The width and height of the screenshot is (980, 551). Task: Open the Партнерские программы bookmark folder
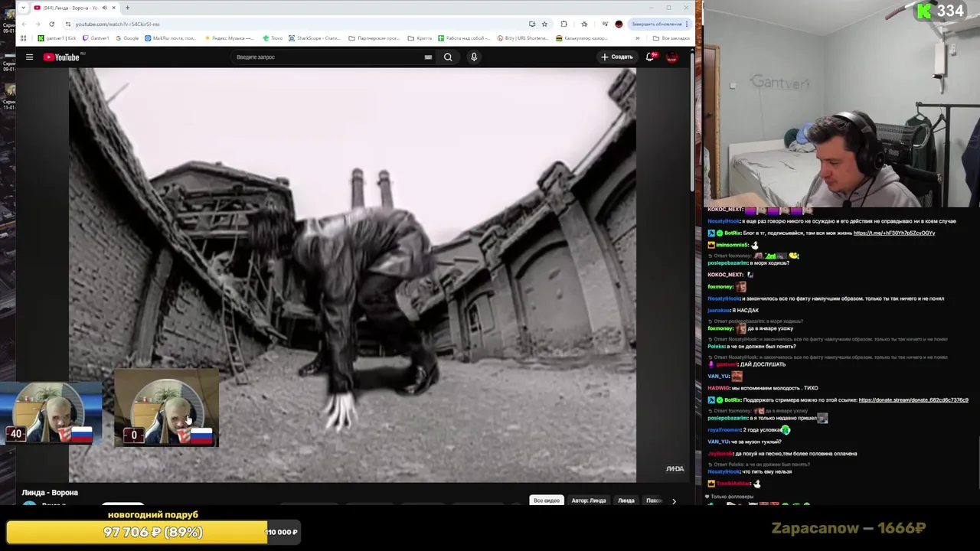click(374, 38)
